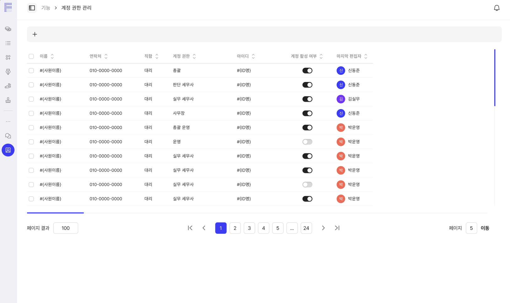This screenshot has height=303, width=510.
Task: Click the notification bell icon
Action: point(496,8)
